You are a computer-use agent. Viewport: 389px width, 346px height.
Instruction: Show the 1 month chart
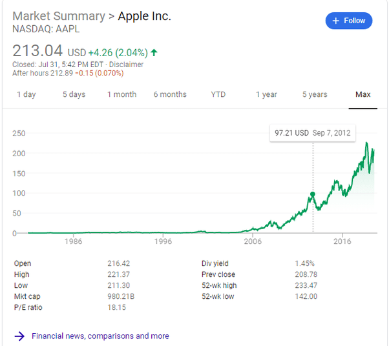click(x=121, y=94)
